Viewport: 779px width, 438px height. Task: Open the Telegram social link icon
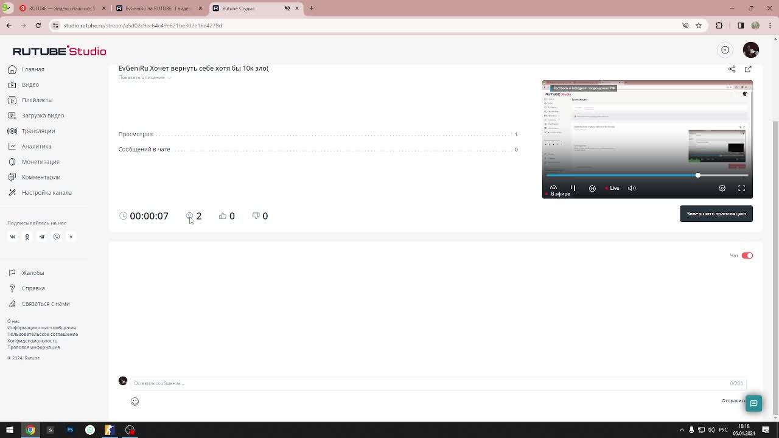[x=41, y=237]
